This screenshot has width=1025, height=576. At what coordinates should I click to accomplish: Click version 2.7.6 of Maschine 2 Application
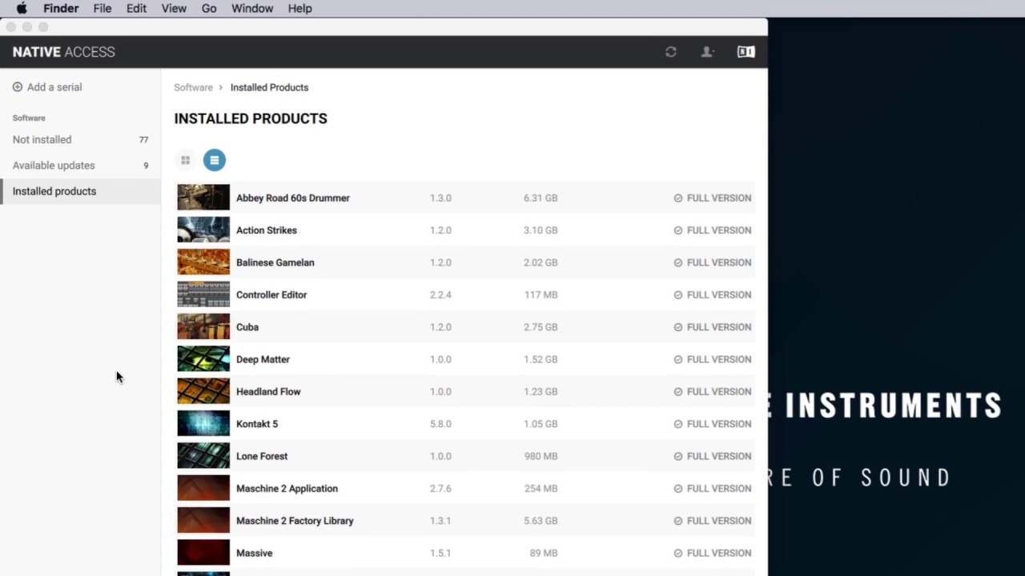[440, 488]
